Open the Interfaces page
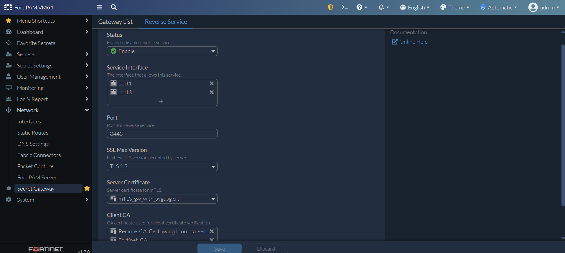 (x=29, y=122)
